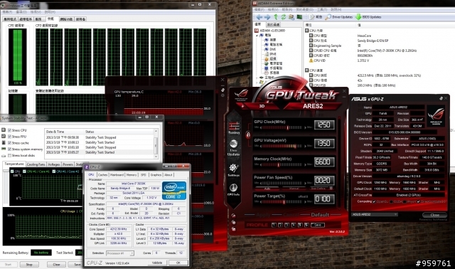Image resolution: width=455 pixels, height=269 pixels.
Task: Click Memory Clock slider Min arrow
Action: click(x=261, y=164)
